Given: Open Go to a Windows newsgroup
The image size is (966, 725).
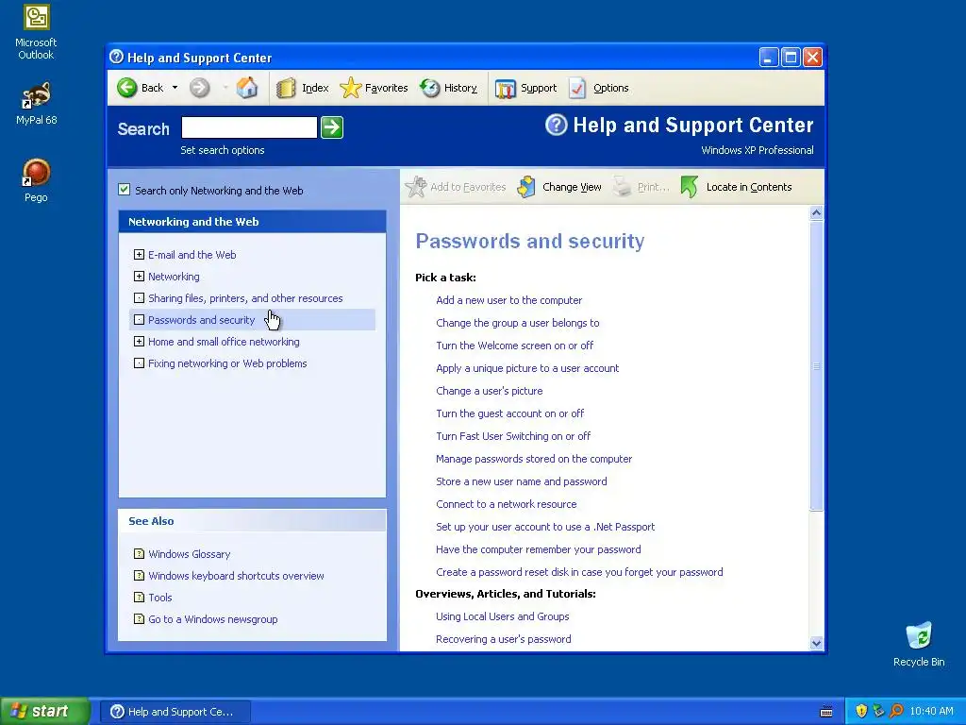Looking at the screenshot, I should (212, 619).
